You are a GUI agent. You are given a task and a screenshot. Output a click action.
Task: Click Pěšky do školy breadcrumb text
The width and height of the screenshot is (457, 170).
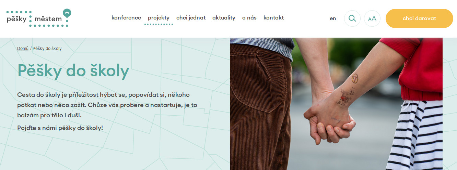coord(47,49)
